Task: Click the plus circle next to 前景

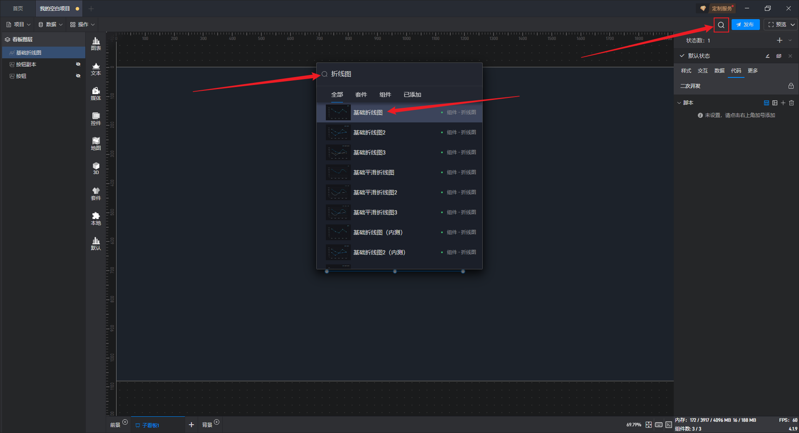Action: 125,422
